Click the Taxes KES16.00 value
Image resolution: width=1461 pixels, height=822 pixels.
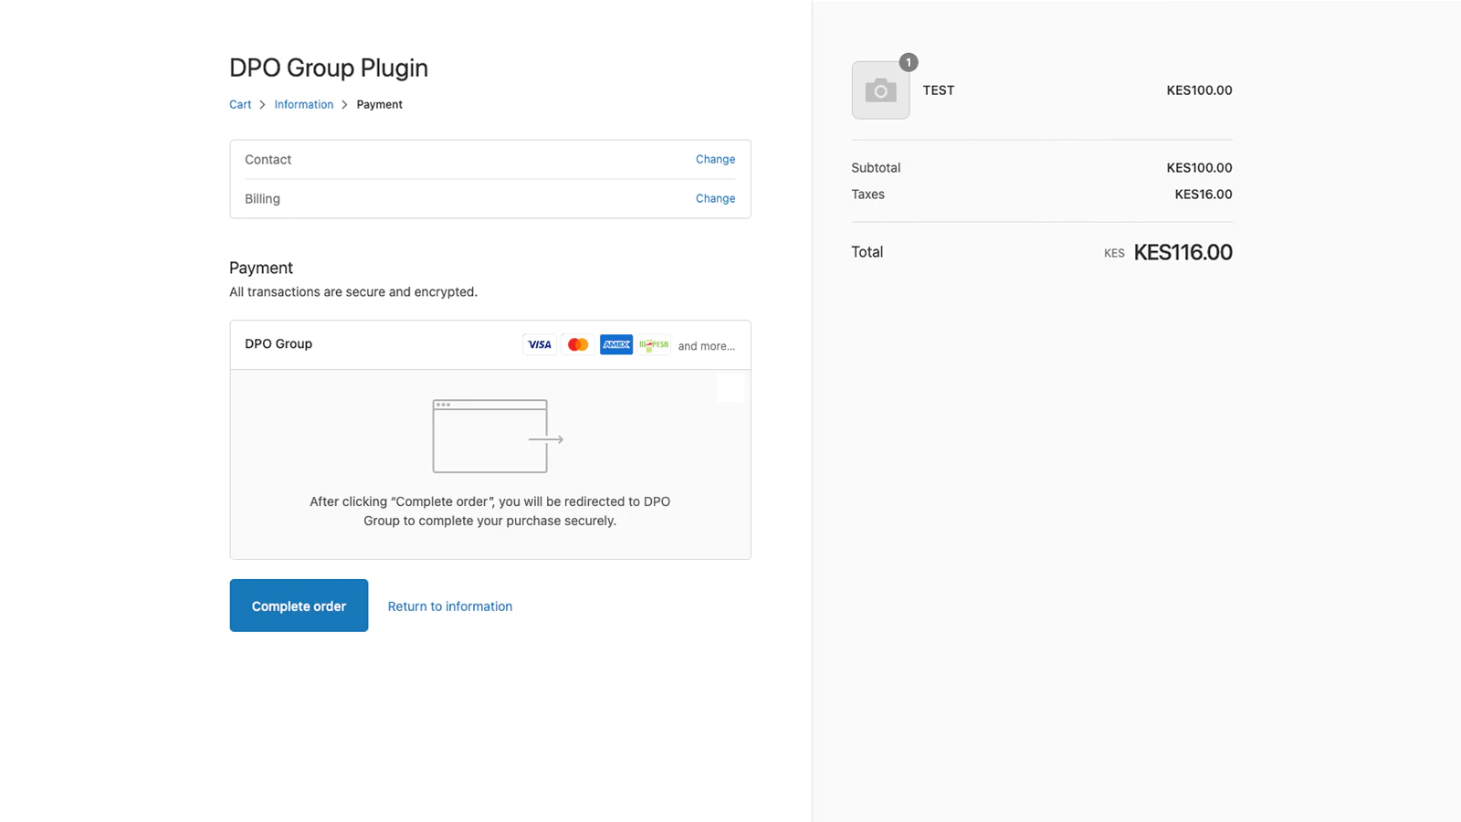pyautogui.click(x=1203, y=195)
